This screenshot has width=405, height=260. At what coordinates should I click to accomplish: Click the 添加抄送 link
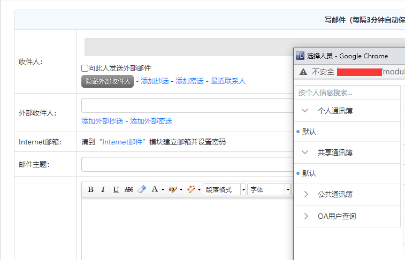(x=155, y=81)
